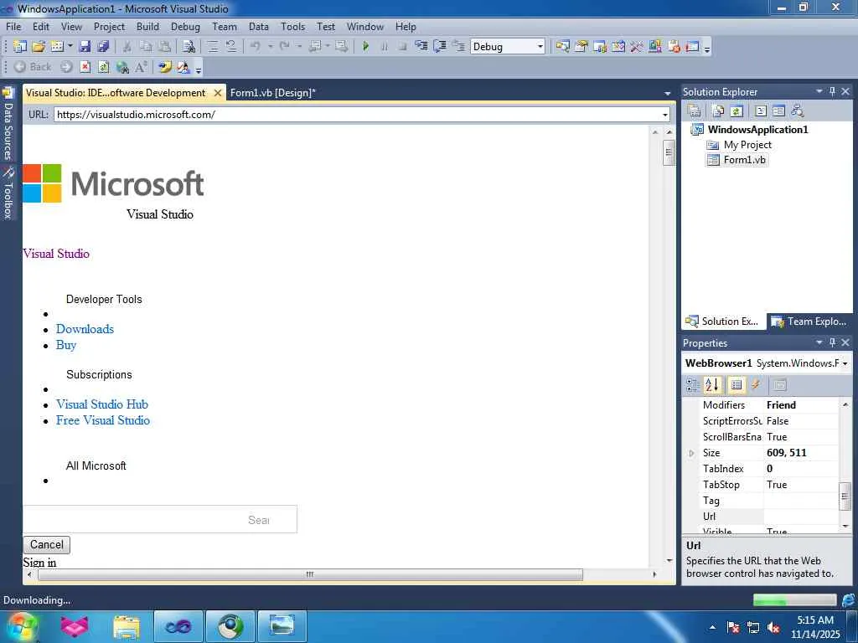Click the browser Back button
The width and height of the screenshot is (858, 643).
coord(33,67)
